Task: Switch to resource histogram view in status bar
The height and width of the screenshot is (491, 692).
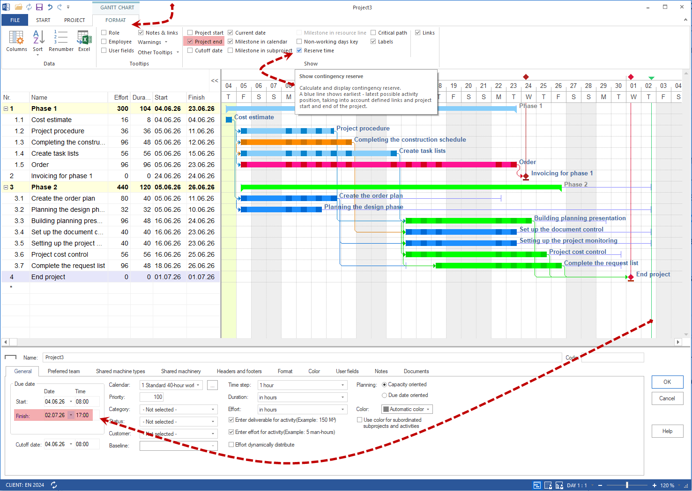Action: (x=559, y=485)
